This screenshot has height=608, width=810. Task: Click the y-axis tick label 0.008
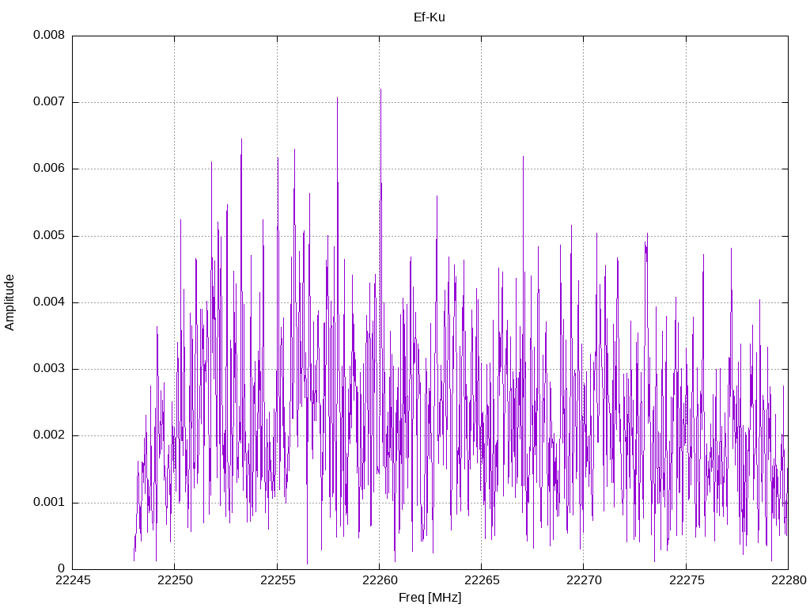[49, 35]
